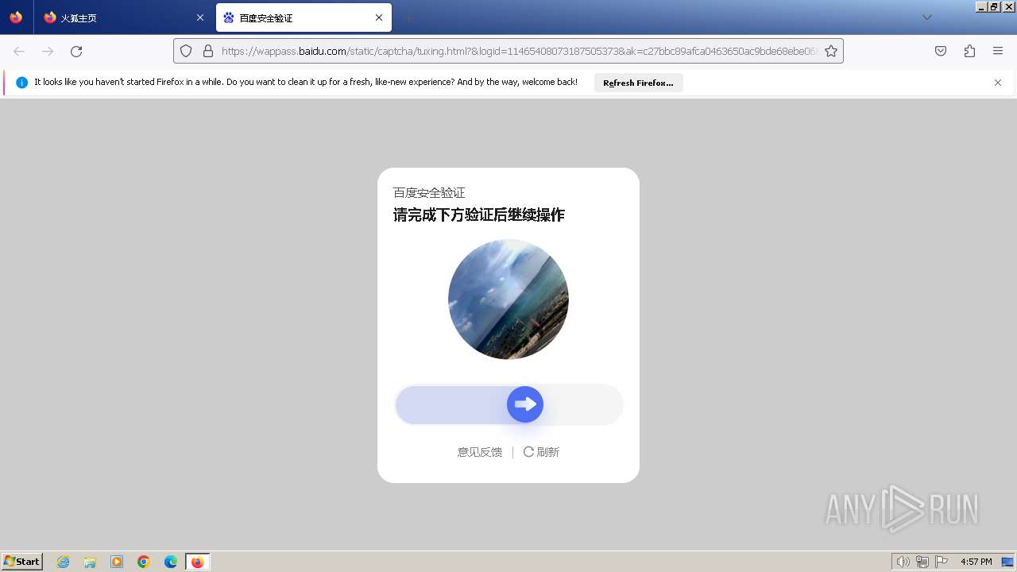Open tracking protection shield icon
1017x572 pixels.
[x=186, y=51]
